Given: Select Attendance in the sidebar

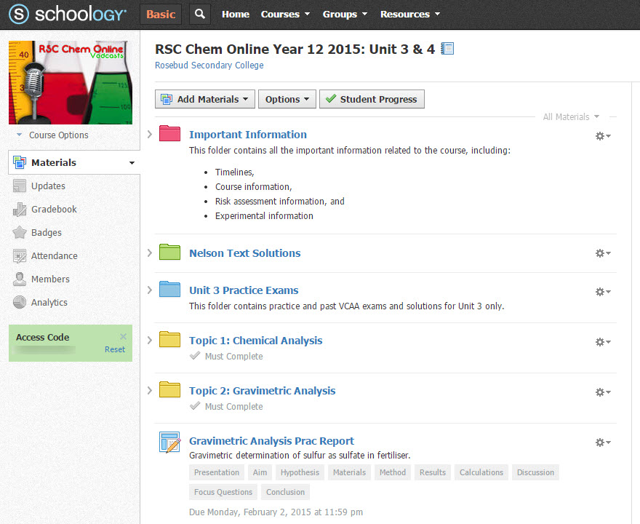Looking at the screenshot, I should pos(55,255).
